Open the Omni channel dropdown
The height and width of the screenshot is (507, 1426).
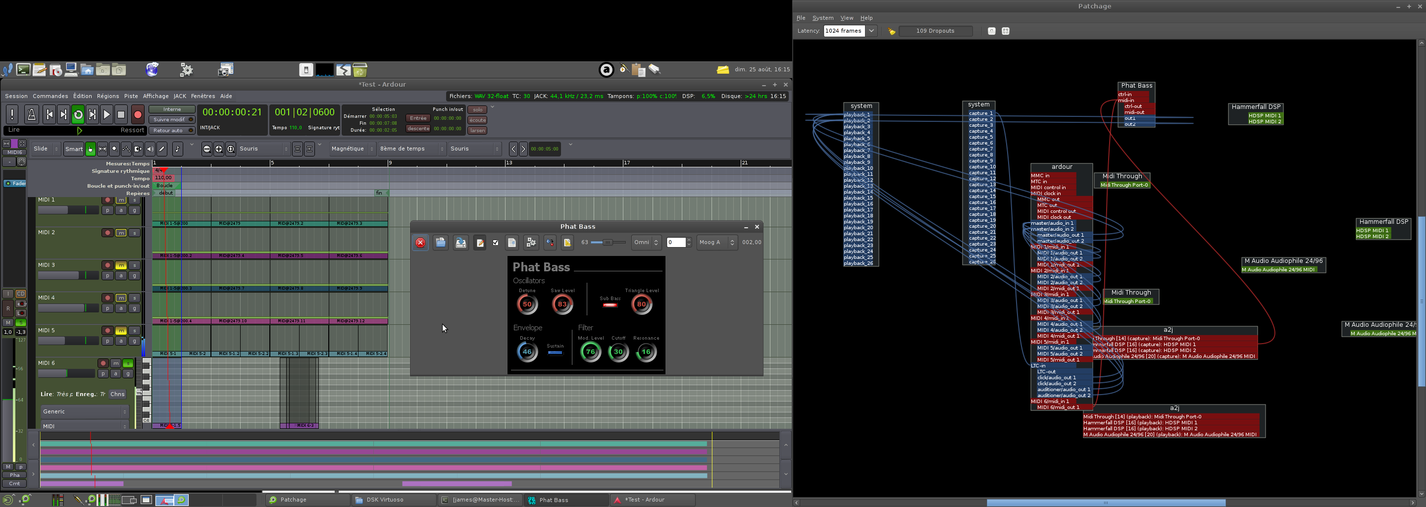pyautogui.click(x=646, y=243)
